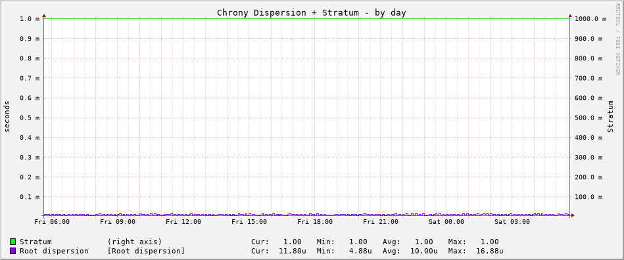This screenshot has width=624, height=260.
Task: Click the '0.3 m' left axis value
Action: [x=30, y=157]
